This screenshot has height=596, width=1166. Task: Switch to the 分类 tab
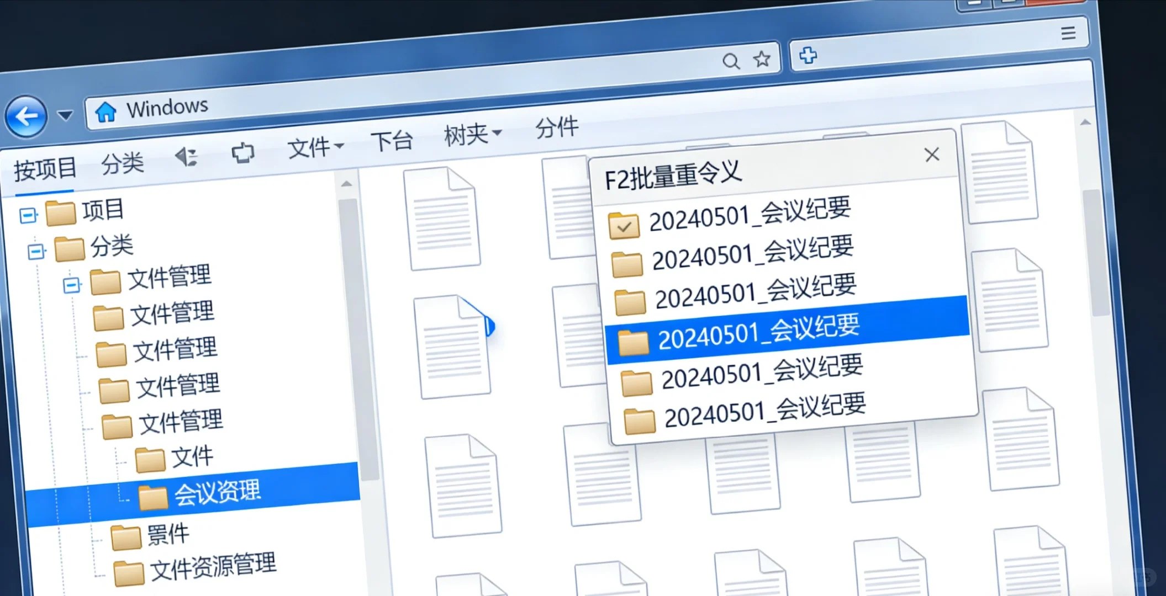pyautogui.click(x=122, y=163)
